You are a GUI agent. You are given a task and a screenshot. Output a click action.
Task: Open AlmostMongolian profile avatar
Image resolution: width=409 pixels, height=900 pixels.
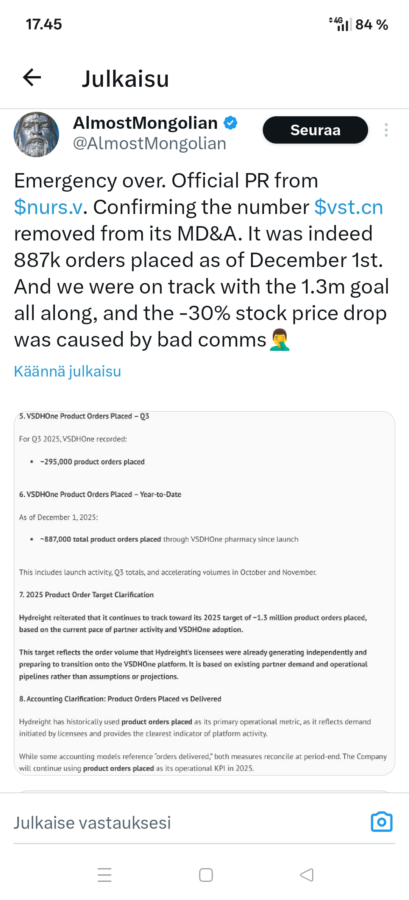36,134
